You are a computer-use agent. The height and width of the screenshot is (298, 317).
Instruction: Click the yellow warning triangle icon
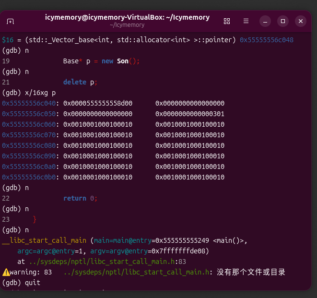coord(6,272)
